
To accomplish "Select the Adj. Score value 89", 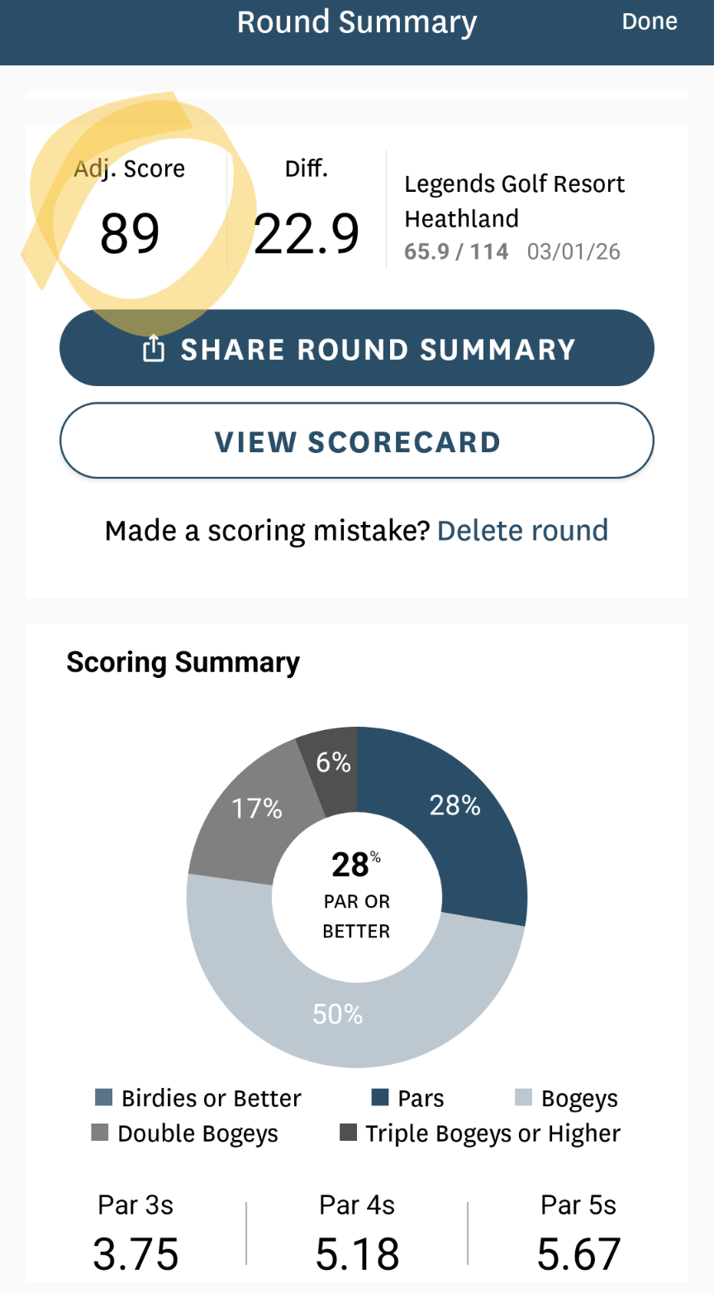I will pyautogui.click(x=130, y=233).
